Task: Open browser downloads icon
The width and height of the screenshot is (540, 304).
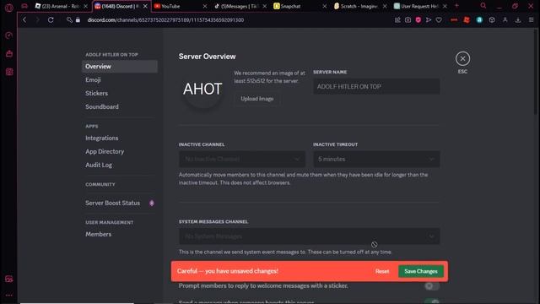Action: click(x=518, y=20)
